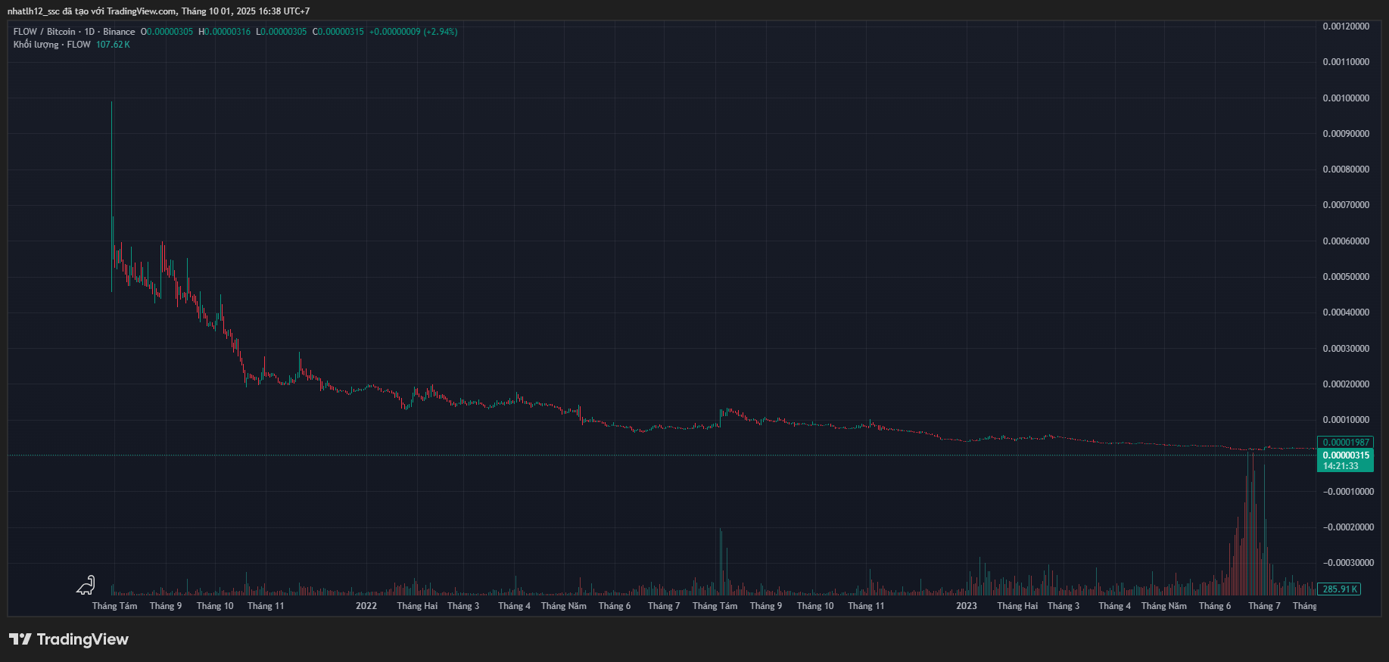Click "Tháng 3" label between 2022 and 2023

click(x=463, y=606)
